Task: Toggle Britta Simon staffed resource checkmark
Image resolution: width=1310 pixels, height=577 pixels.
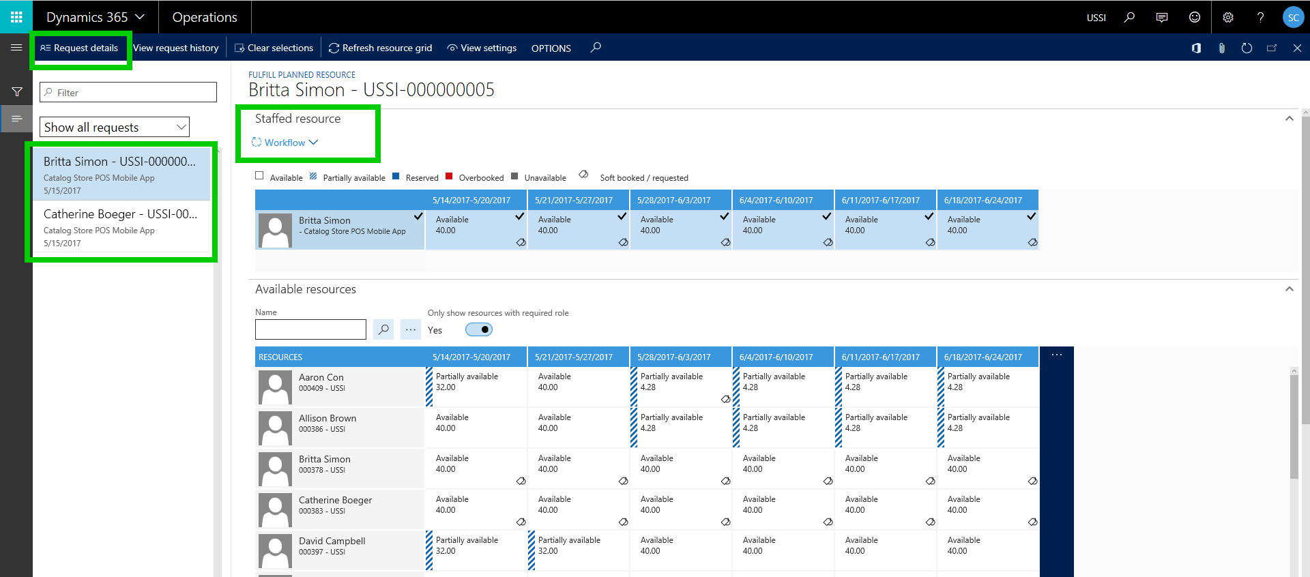Action: coord(418,216)
